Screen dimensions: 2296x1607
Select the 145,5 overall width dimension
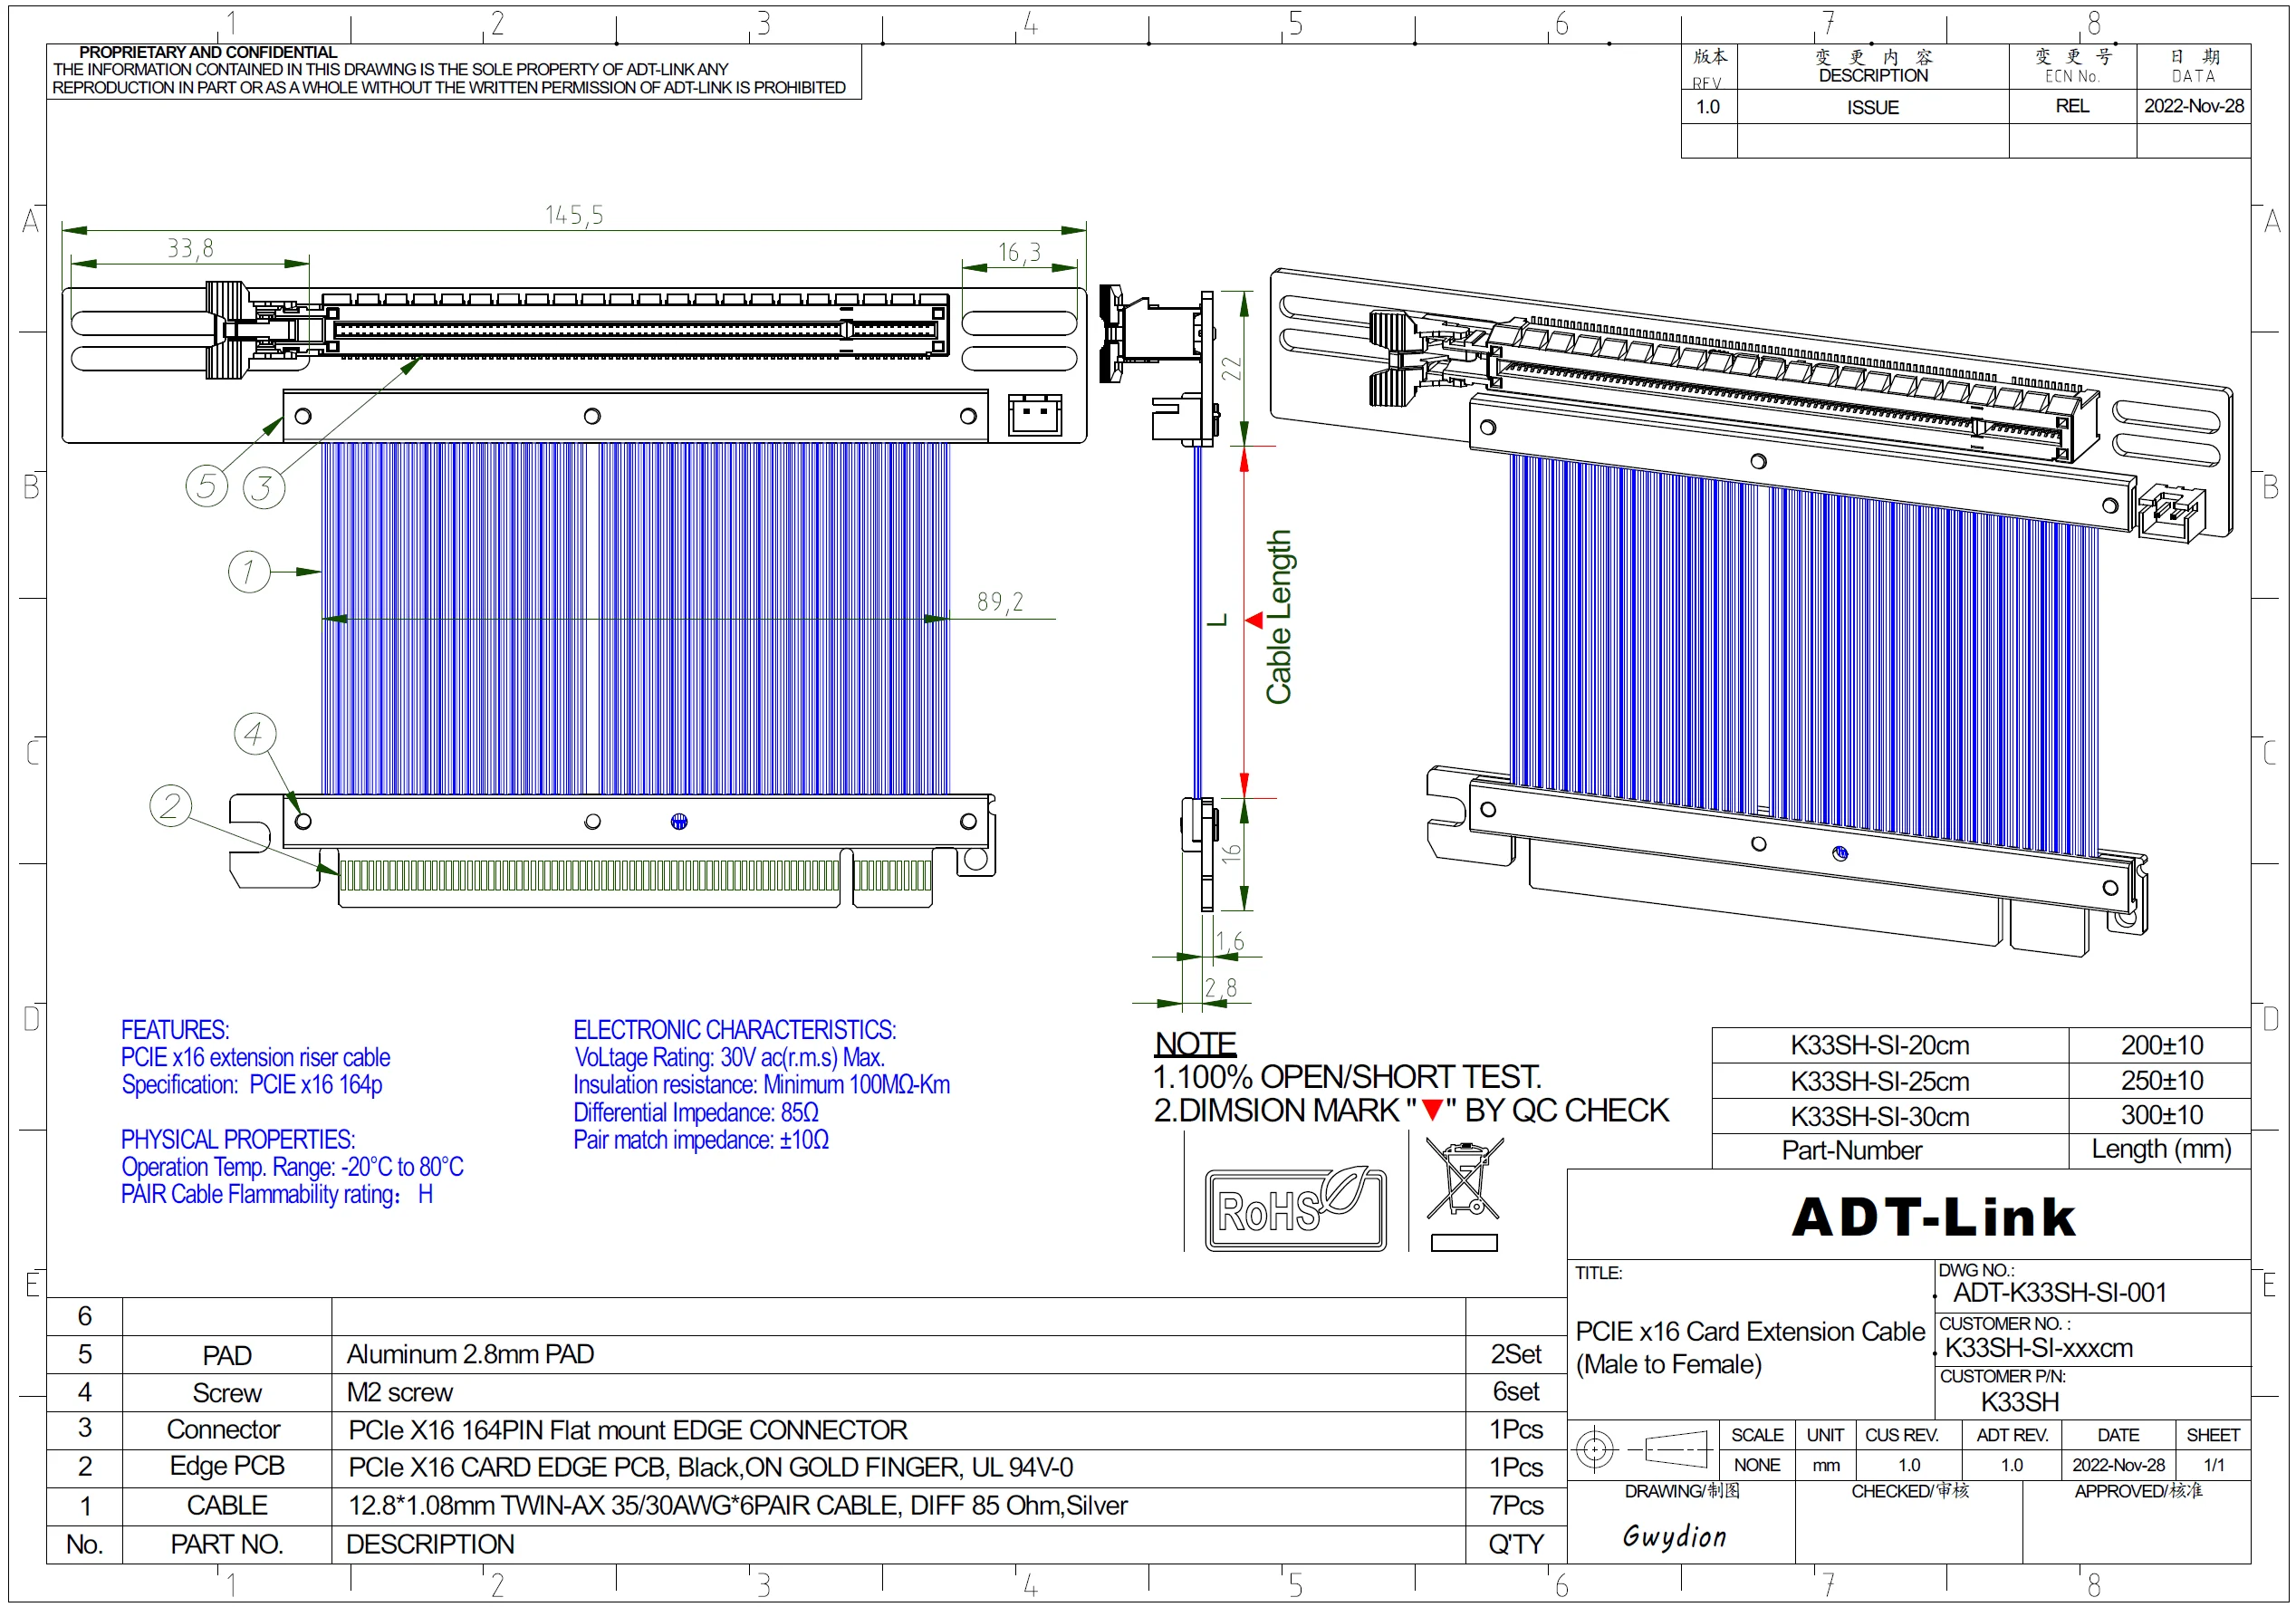coord(574,215)
